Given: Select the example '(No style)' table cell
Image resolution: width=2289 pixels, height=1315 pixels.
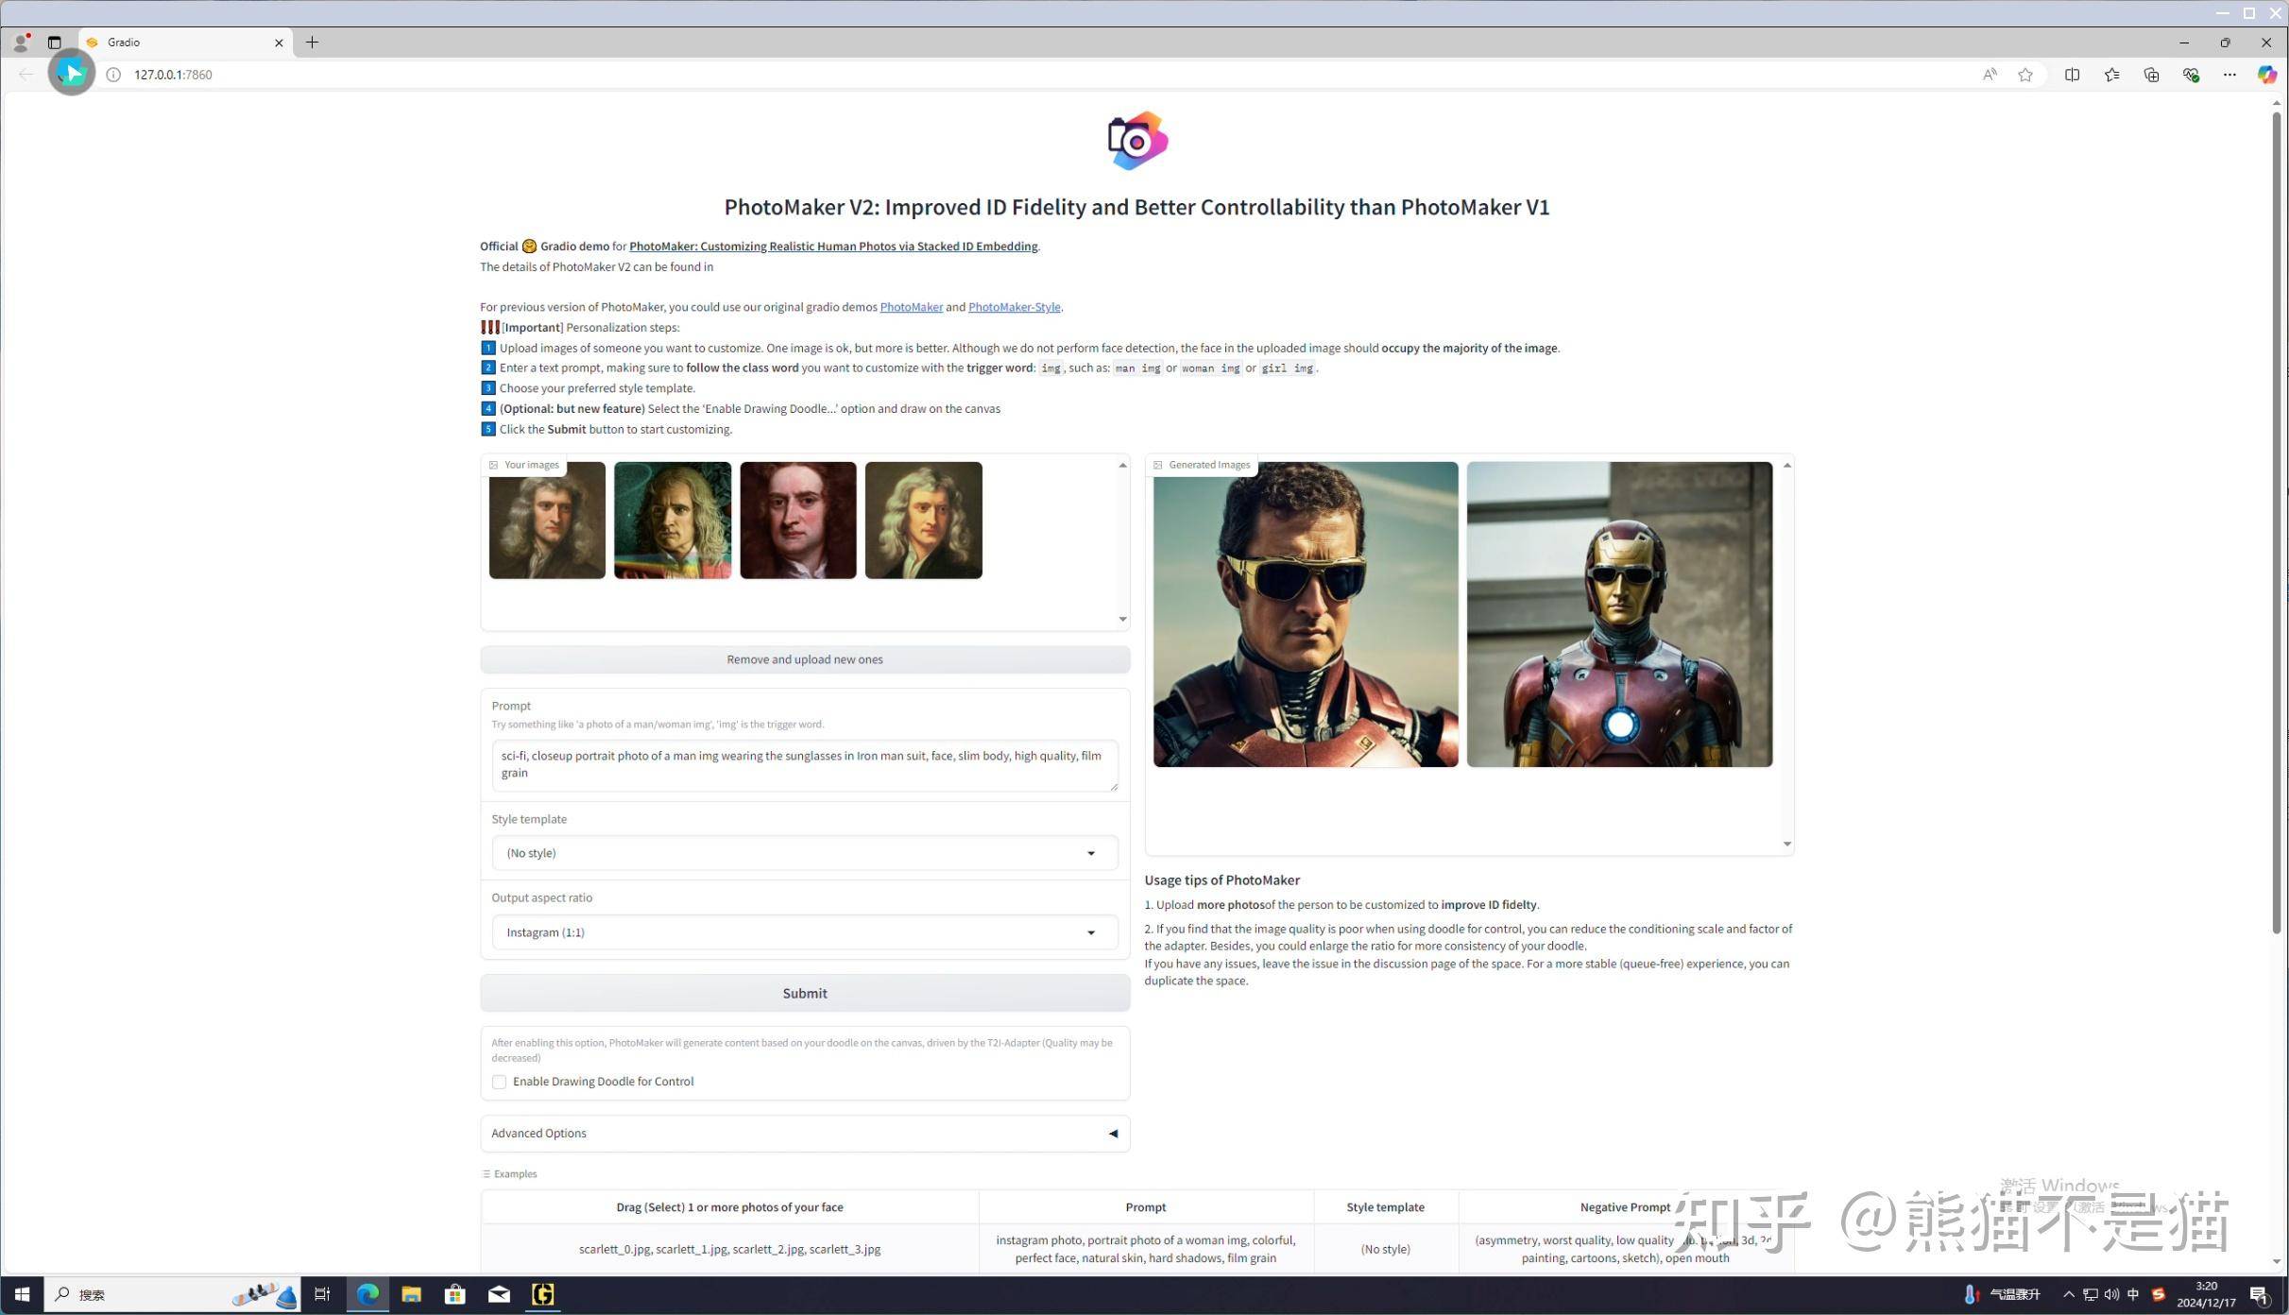Looking at the screenshot, I should [1386, 1250].
